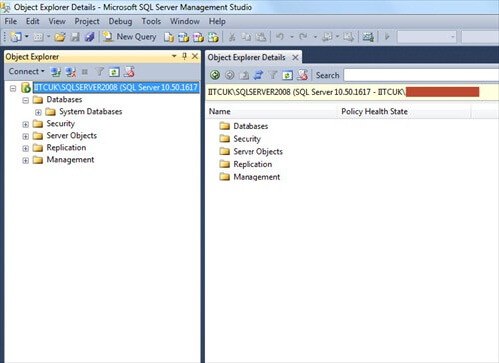Click the Redo arrow icon
499x363 pixels.
[x=303, y=37]
